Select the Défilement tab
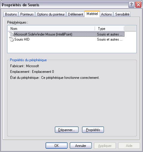The width and height of the screenshot is (143, 152). tap(76, 14)
